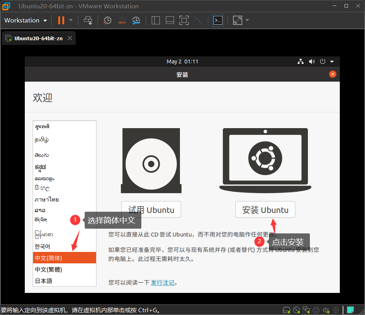Enter full screen mode
This screenshot has height=315, width=365.
184,20
